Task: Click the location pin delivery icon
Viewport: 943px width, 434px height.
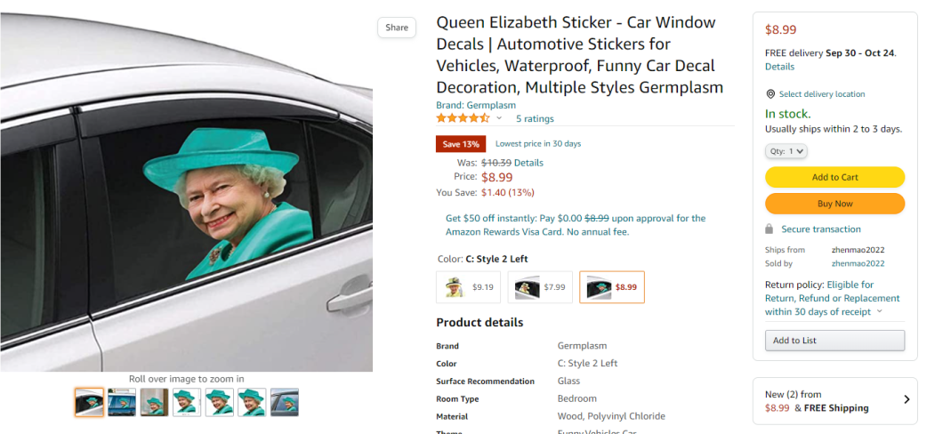Action: [x=770, y=94]
